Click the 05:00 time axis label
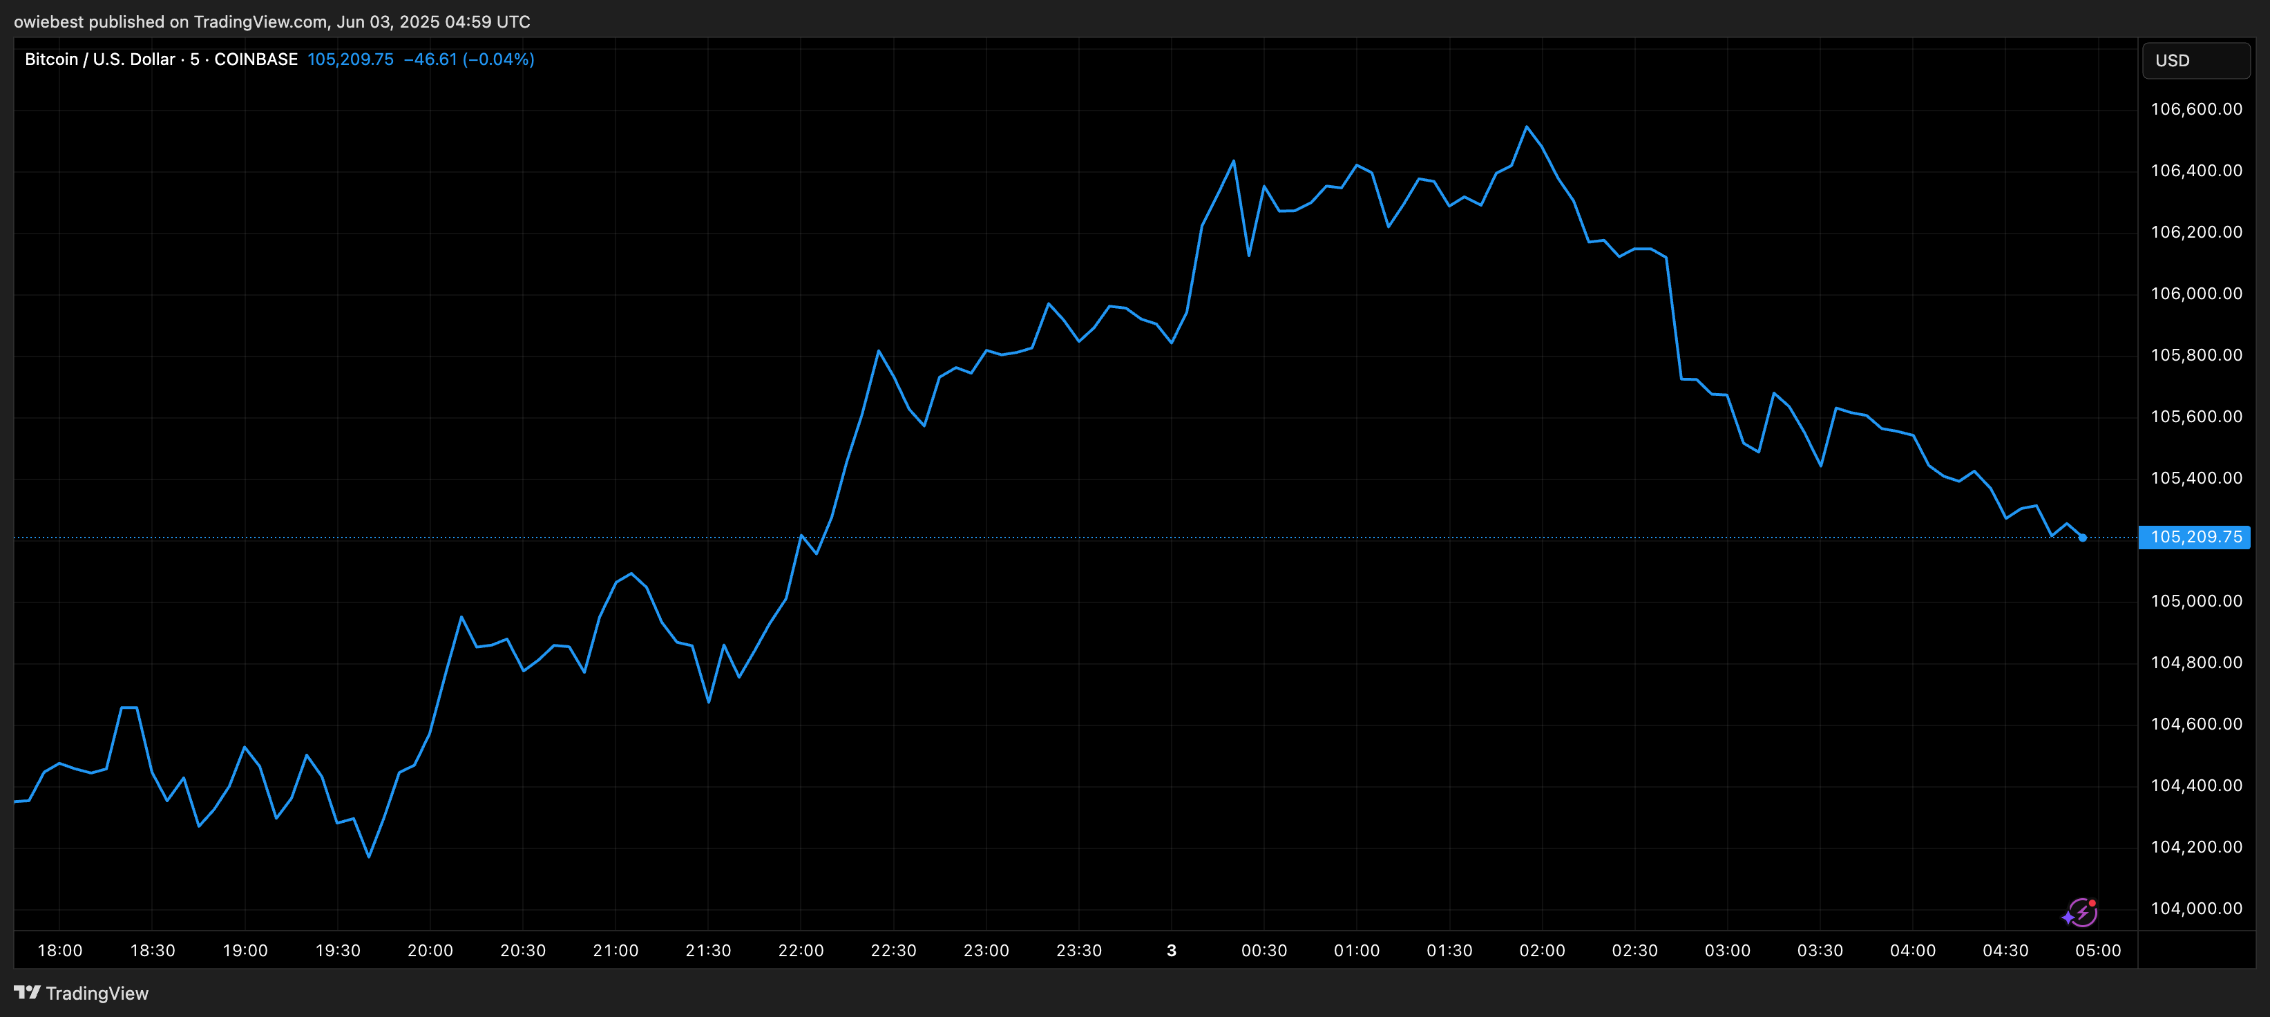Viewport: 2270px width, 1017px height. click(2097, 950)
